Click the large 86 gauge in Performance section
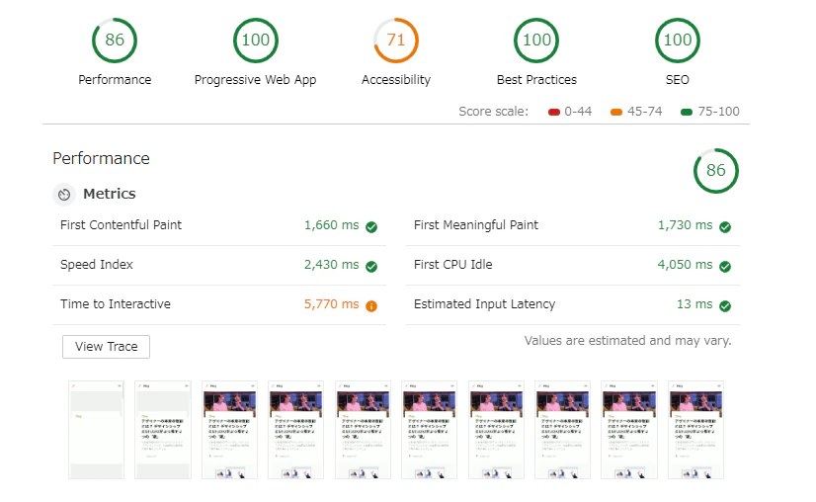The height and width of the screenshot is (502, 816). 716,171
